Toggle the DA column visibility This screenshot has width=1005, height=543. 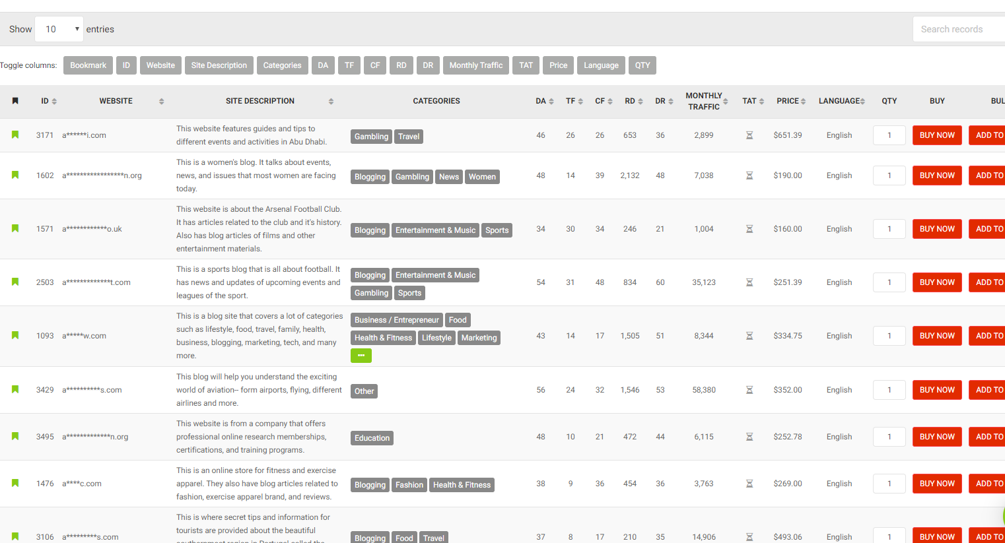coord(323,65)
